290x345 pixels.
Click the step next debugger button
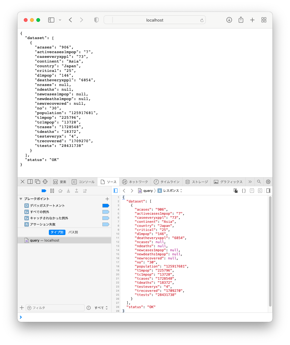coord(85,191)
